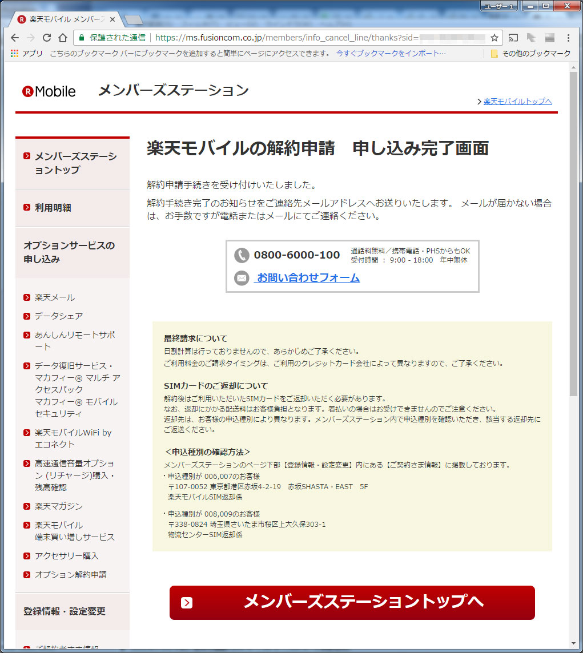Click the R Mobile logo
This screenshot has height=653, width=583.
coord(49,91)
